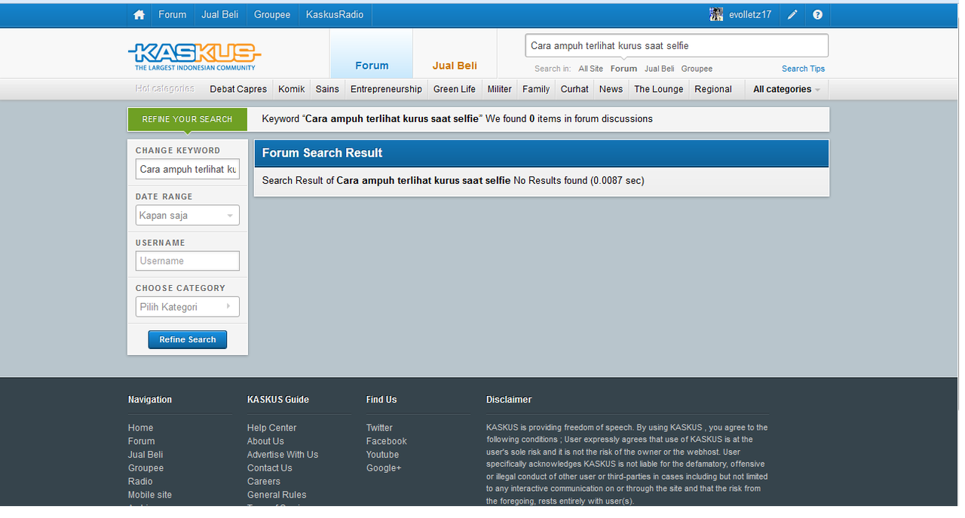965x518 pixels.
Task: Open the Komik category
Action: coord(292,89)
